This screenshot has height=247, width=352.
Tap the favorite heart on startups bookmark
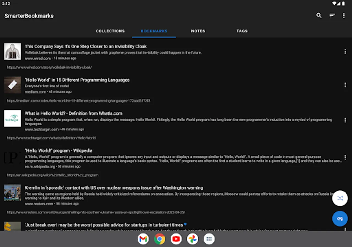(185, 224)
